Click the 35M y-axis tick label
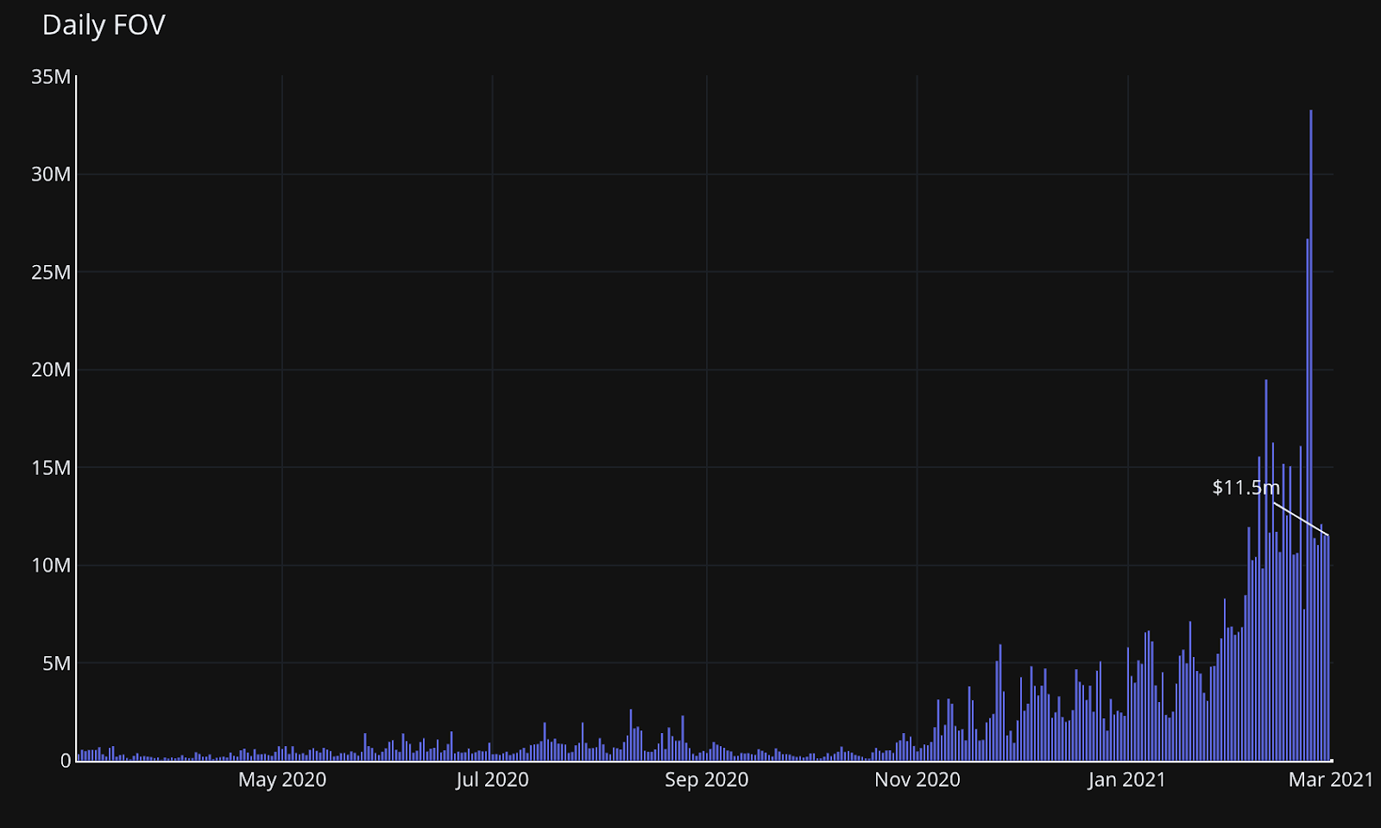Viewport: 1381px width, 828px height. coord(51,77)
